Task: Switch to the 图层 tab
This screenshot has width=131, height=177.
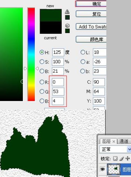Action: [107, 141]
